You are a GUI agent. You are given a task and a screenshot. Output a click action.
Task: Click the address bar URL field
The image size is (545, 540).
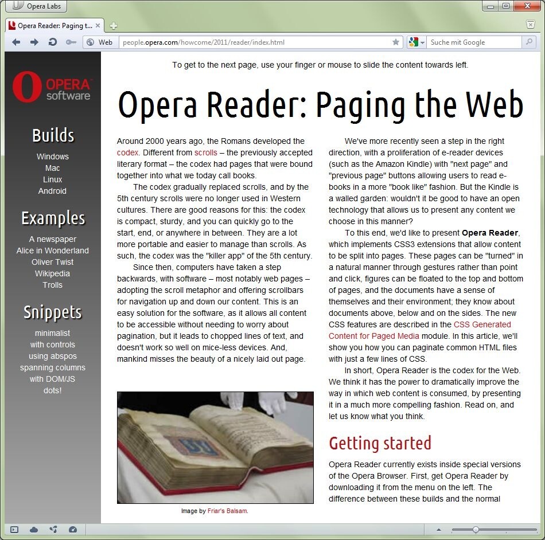coord(256,42)
